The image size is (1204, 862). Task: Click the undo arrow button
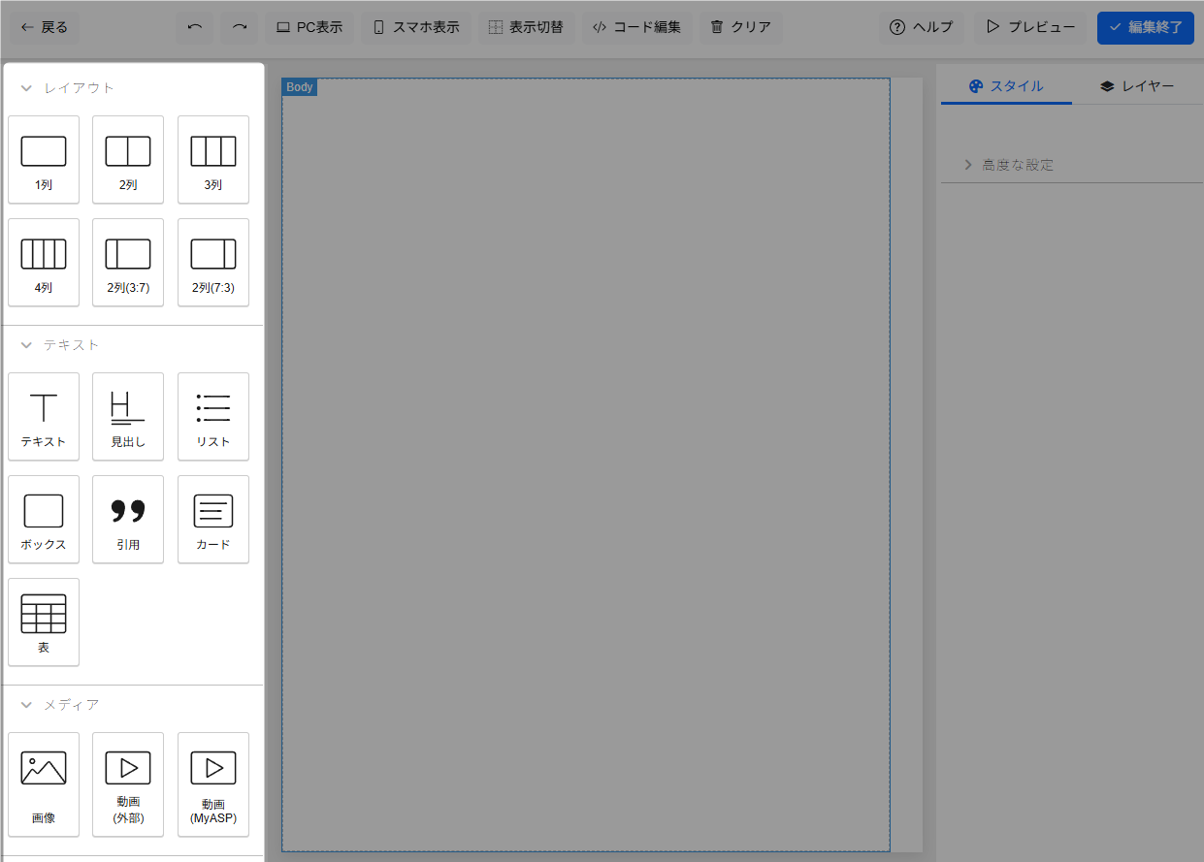tap(194, 27)
